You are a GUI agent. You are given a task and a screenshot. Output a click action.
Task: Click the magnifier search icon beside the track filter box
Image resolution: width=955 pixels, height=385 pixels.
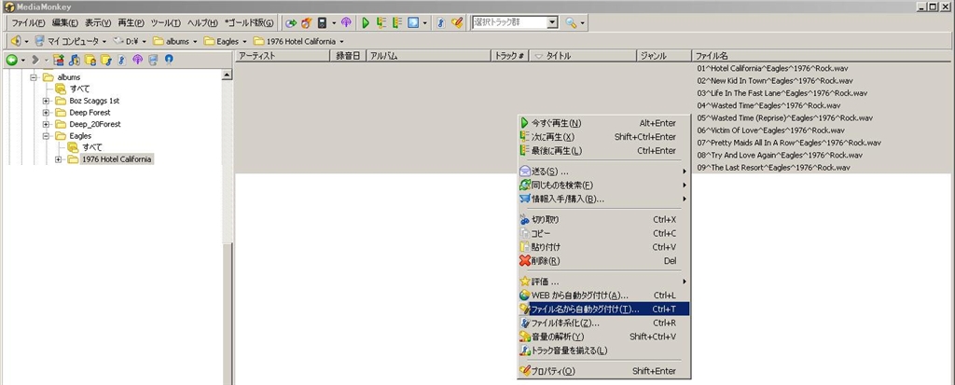(571, 22)
